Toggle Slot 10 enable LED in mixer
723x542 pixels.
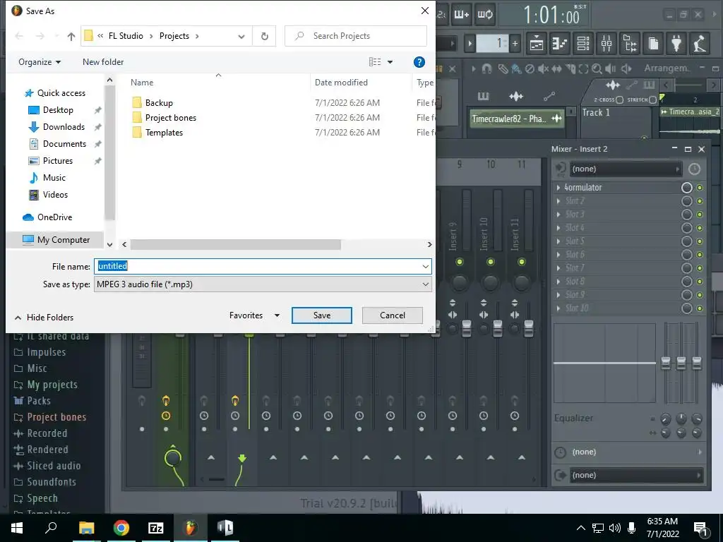pyautogui.click(x=700, y=308)
